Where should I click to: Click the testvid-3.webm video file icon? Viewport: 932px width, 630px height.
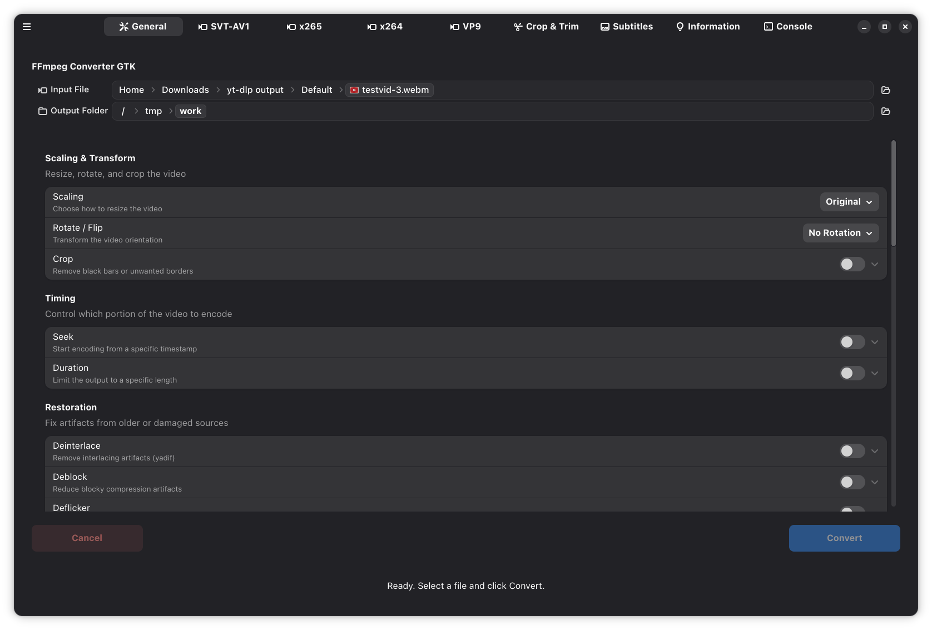[x=354, y=90]
